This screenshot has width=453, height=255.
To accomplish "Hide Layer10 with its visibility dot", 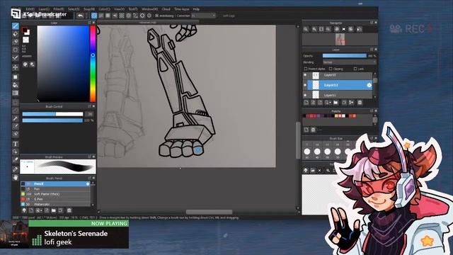I will pos(305,75).
